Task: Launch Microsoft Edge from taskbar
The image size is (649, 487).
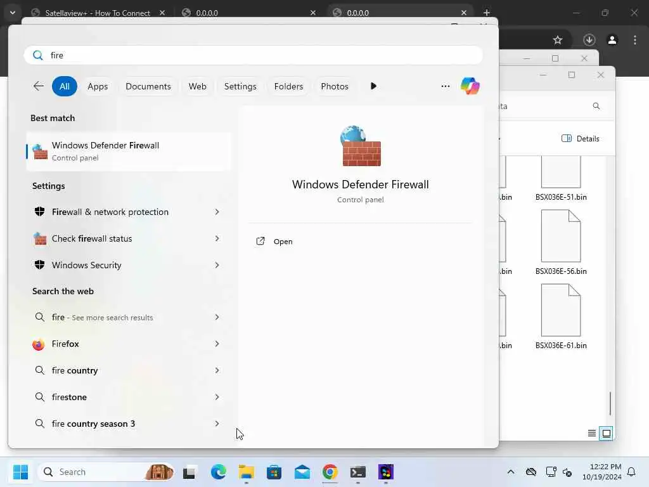Action: (x=218, y=472)
